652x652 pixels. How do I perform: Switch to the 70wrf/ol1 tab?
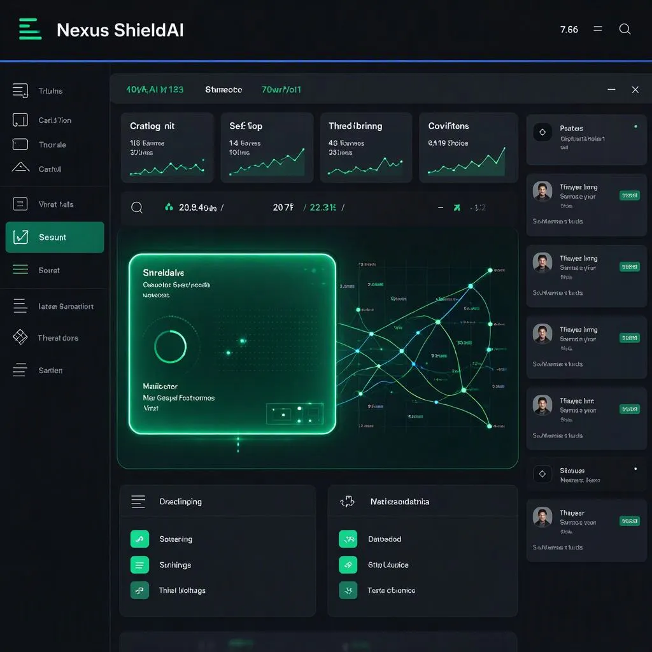point(281,89)
